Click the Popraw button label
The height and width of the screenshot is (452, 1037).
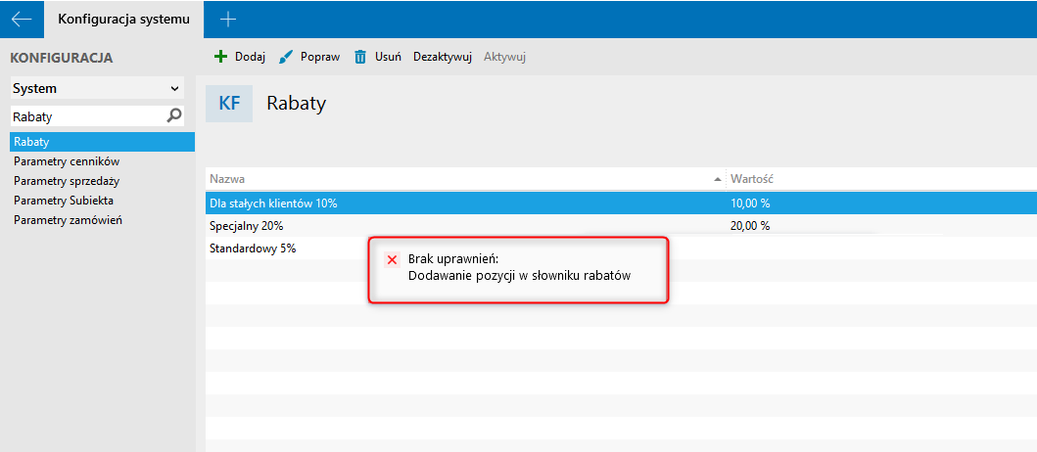coord(320,57)
